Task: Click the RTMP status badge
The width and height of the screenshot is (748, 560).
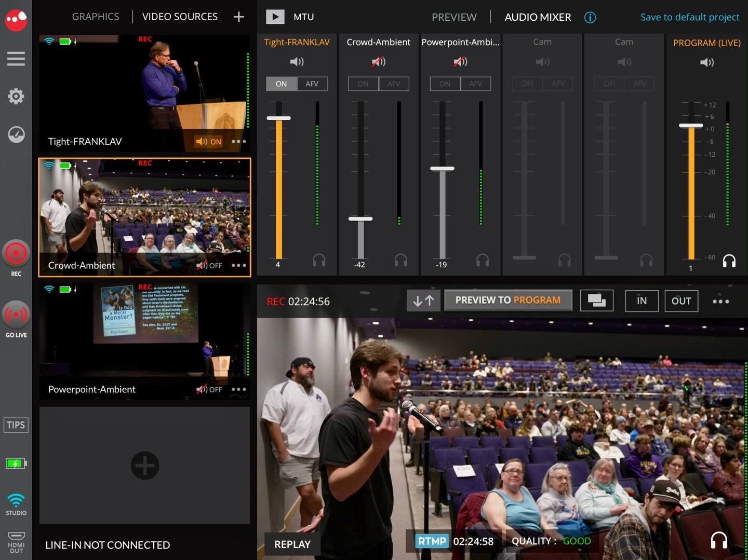Action: (x=432, y=541)
